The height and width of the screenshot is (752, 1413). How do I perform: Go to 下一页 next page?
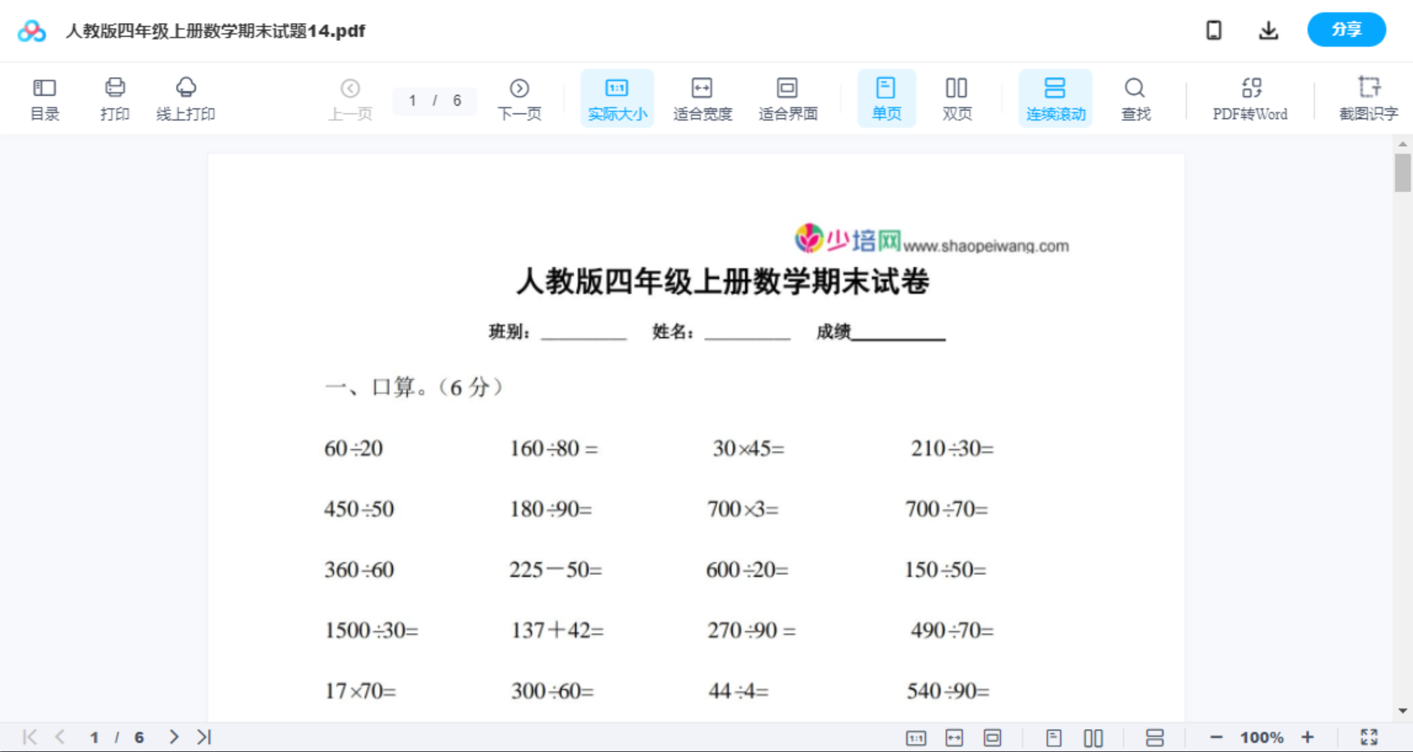(x=519, y=98)
